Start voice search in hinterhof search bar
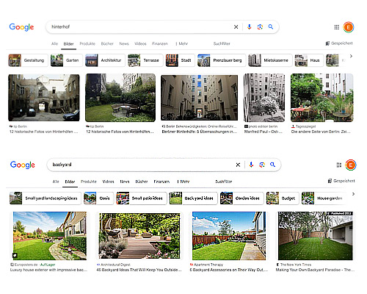This screenshot has height=294, width=367. point(250,27)
